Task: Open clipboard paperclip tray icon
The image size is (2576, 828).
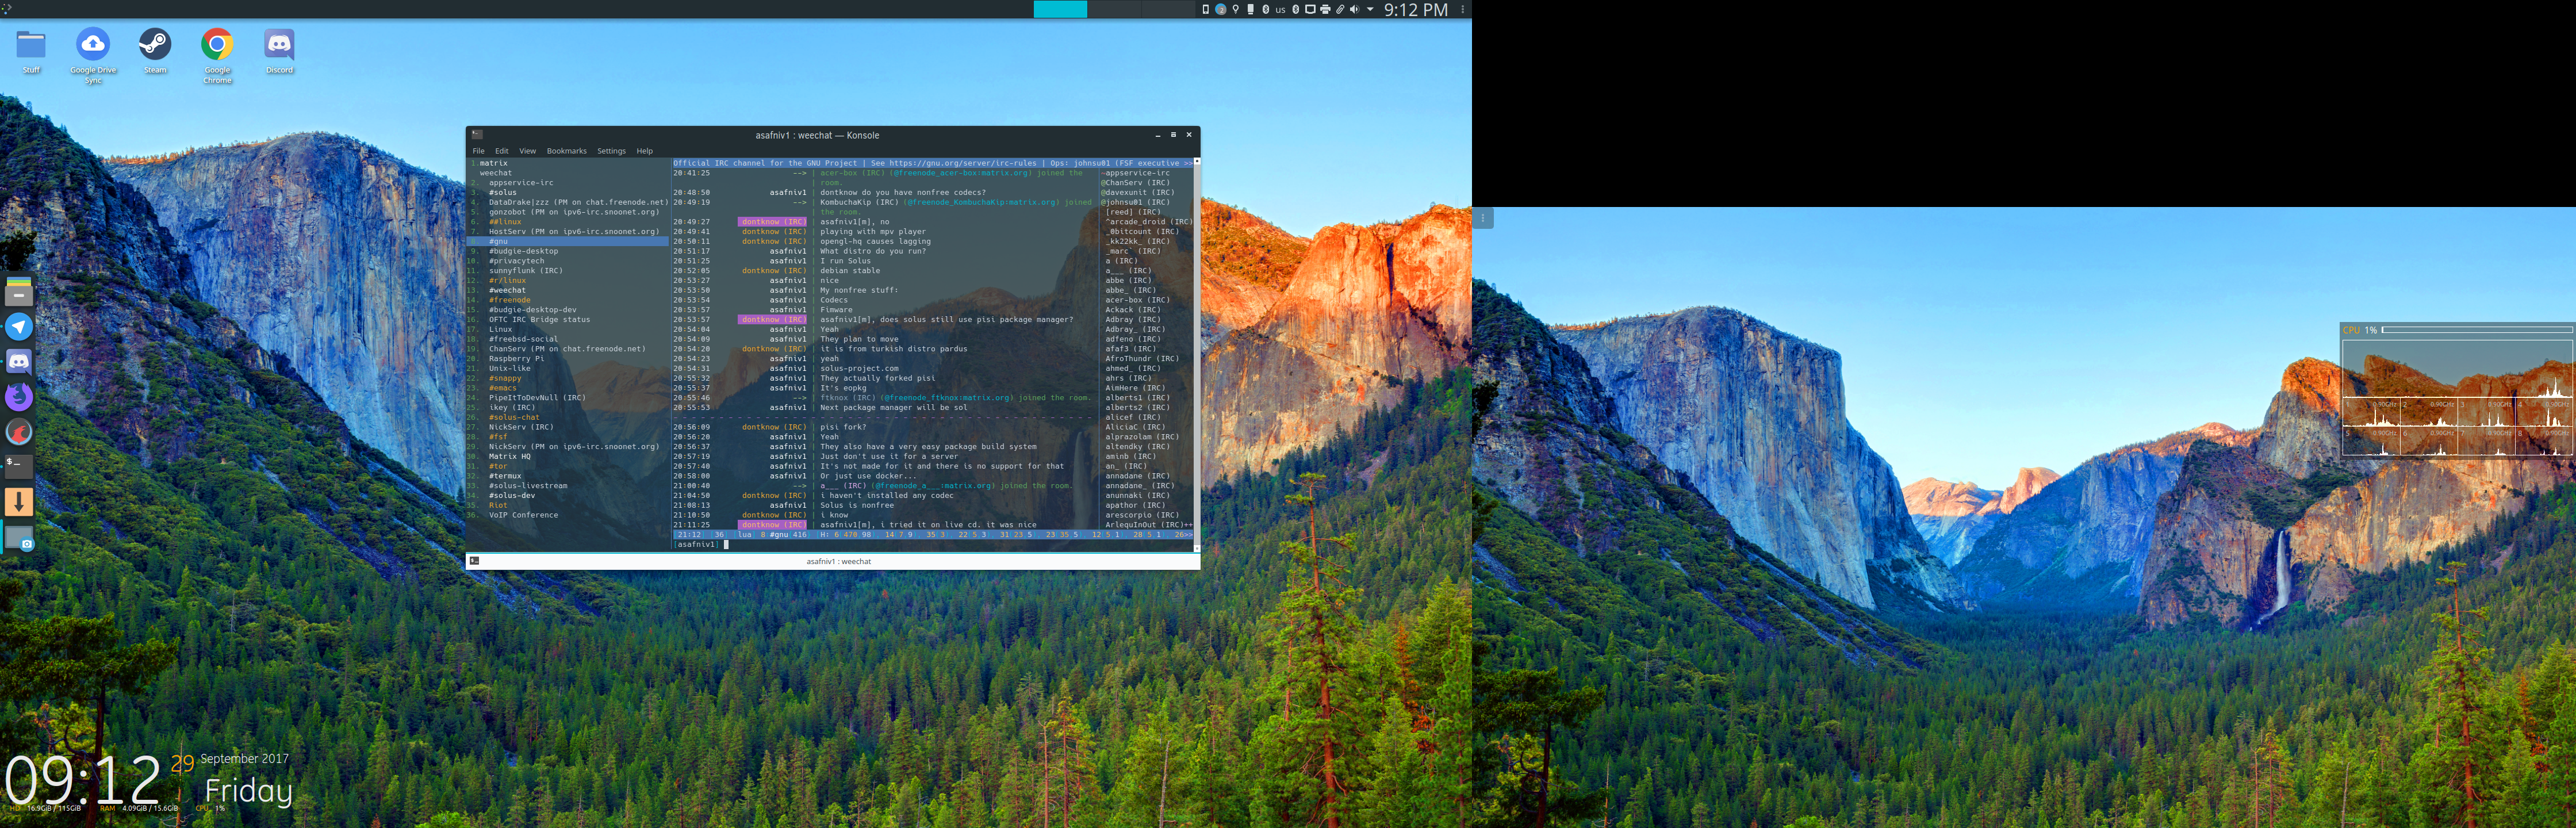Action: 1340,9
